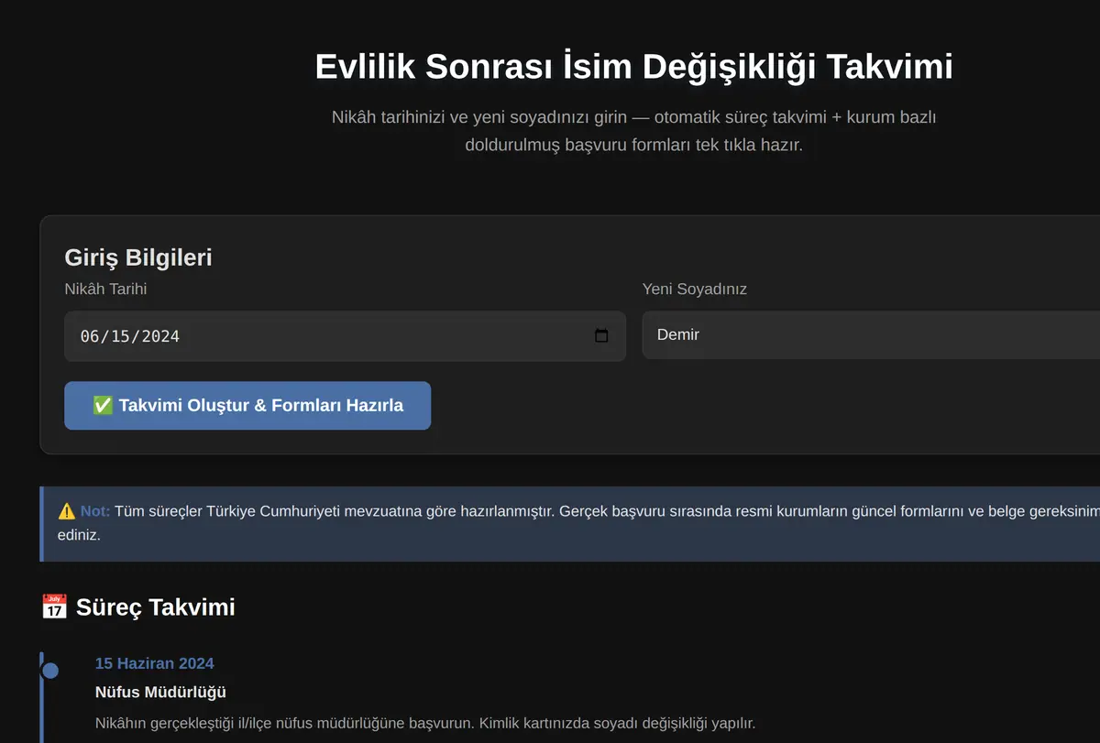Open the calendar picker in the date field
The image size is (1100, 743).
[601, 335]
